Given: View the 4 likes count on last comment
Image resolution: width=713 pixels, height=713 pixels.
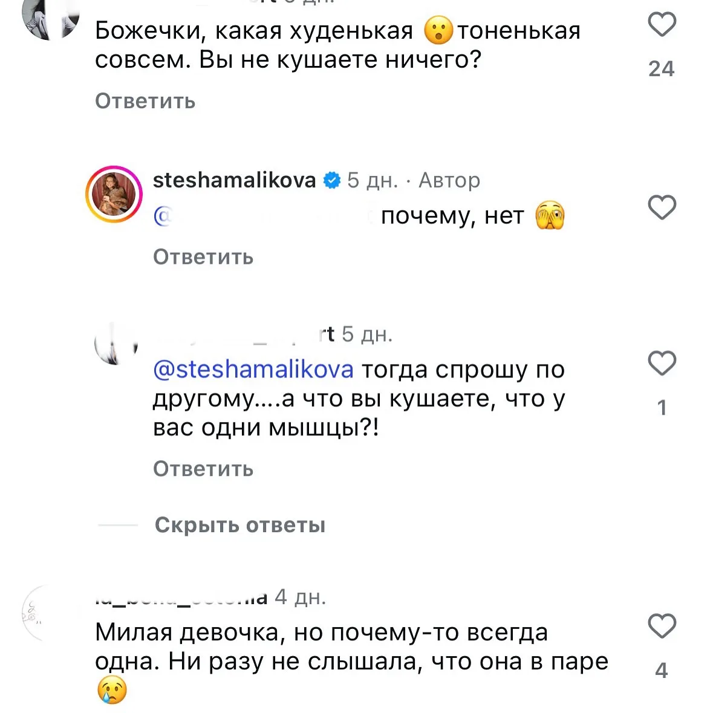Looking at the screenshot, I should click(662, 670).
